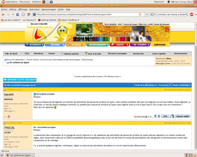Open the help icon in top panel

[x=51, y=2]
